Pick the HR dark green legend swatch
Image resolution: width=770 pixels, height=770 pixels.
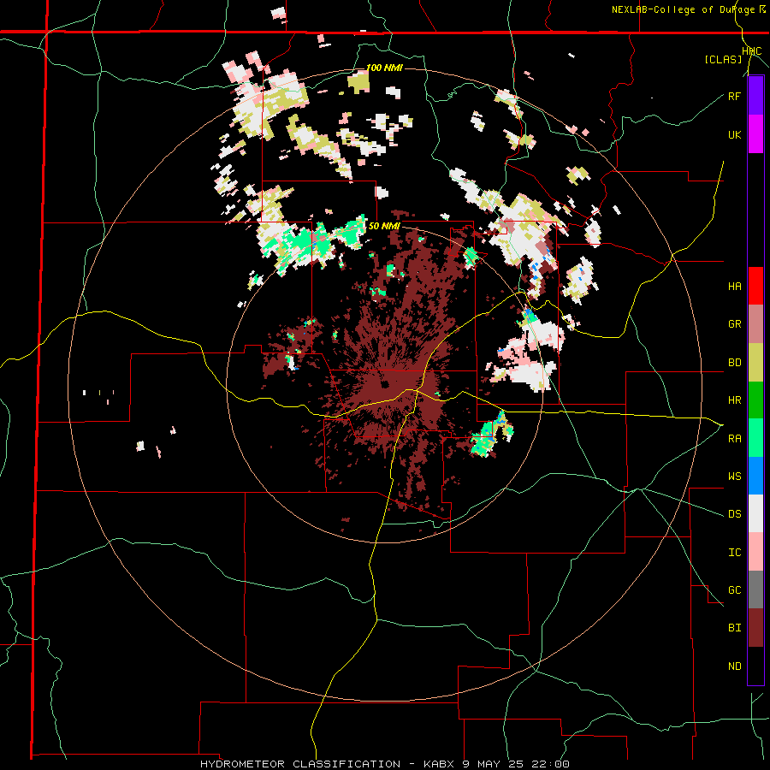pos(755,400)
